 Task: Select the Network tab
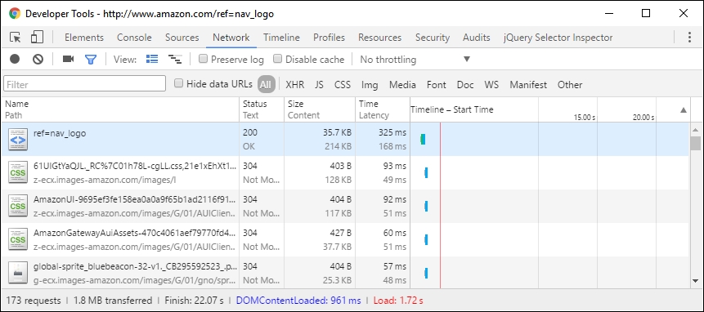231,38
